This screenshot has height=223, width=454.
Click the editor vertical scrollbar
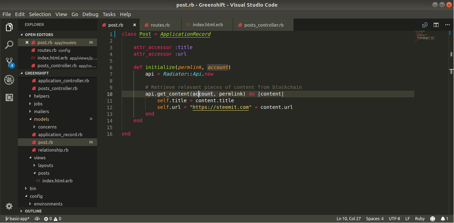pyautogui.click(x=452, y=123)
